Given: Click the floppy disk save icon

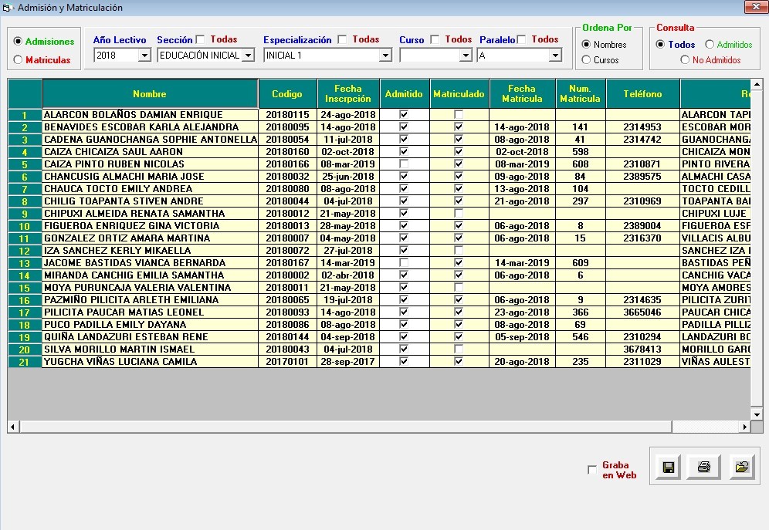Looking at the screenshot, I should point(669,467).
